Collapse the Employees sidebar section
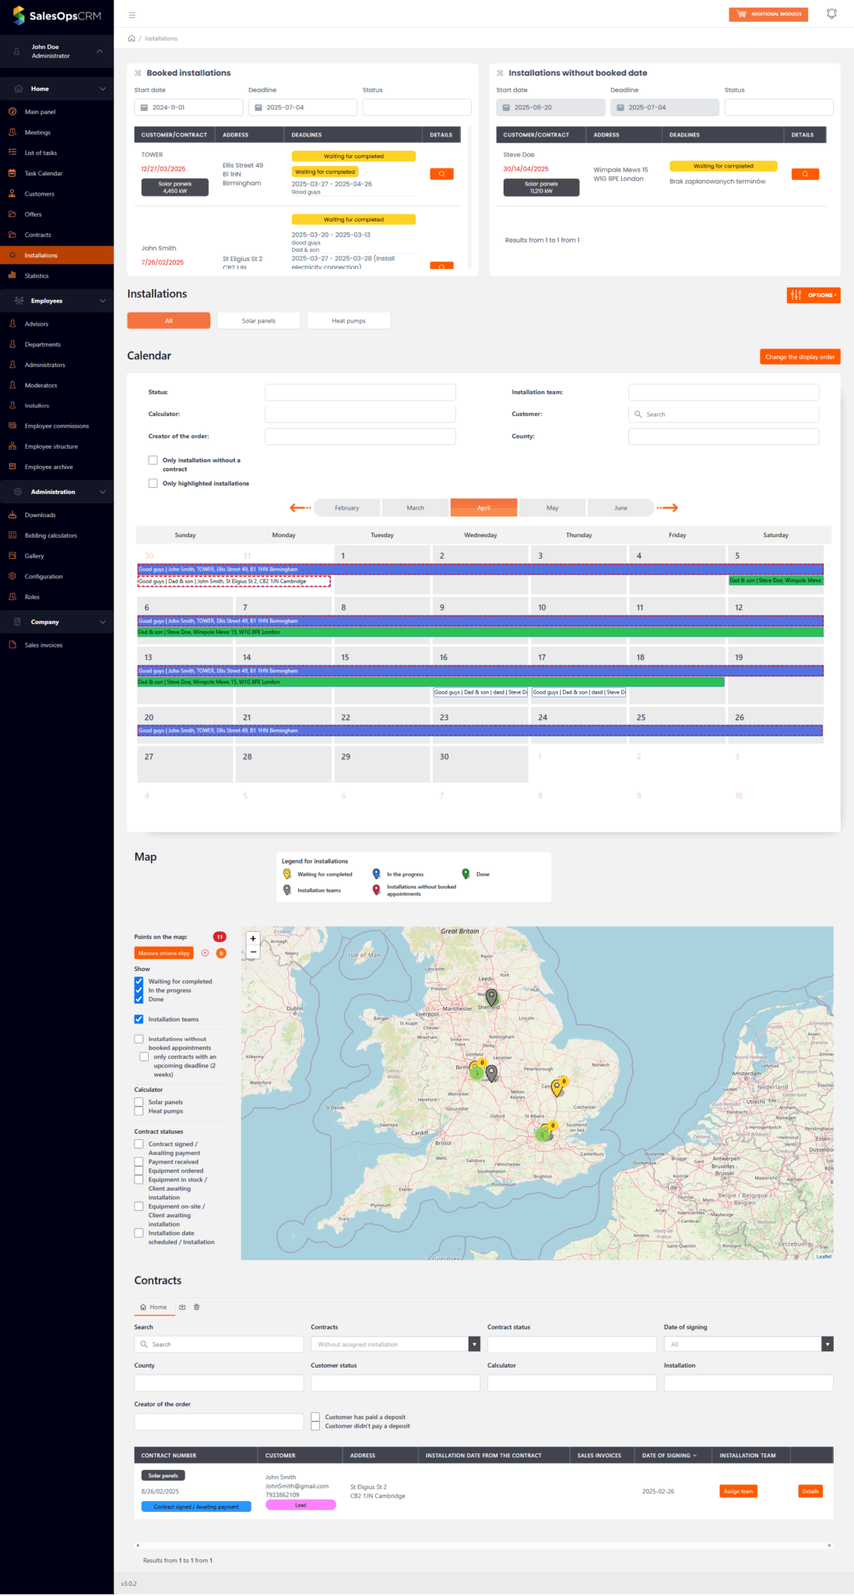The height and width of the screenshot is (1596, 854). click(102, 301)
